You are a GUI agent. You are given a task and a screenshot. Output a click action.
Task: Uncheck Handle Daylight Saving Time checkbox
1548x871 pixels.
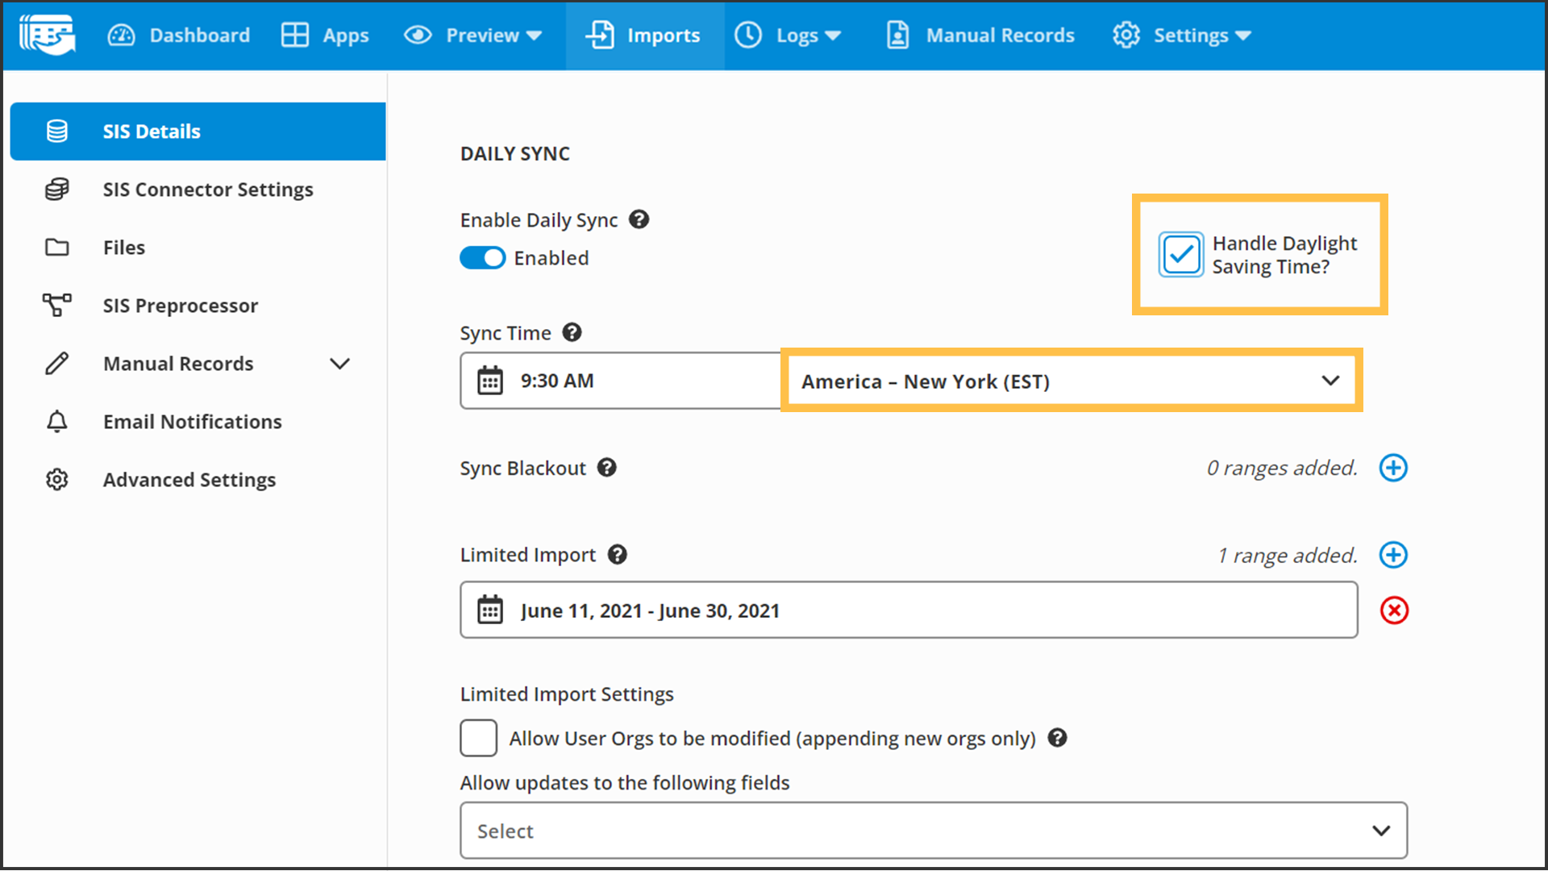tap(1181, 255)
